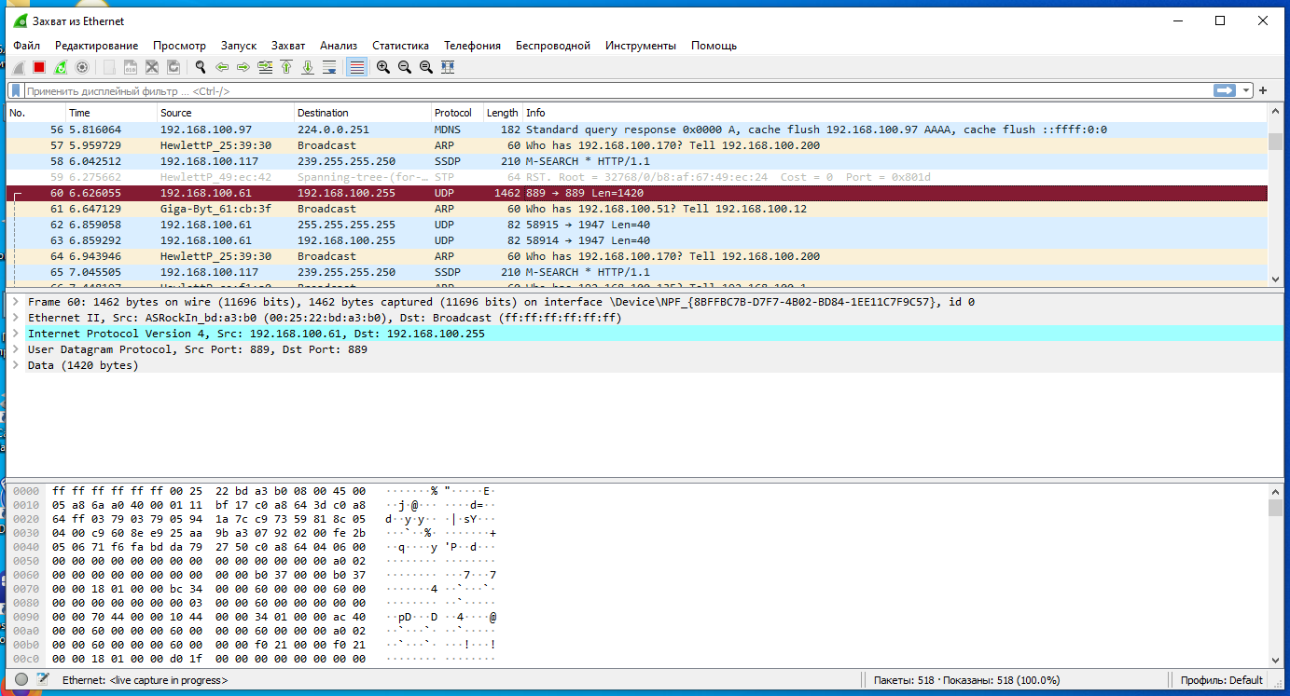Sort by the Source column header

coord(225,113)
